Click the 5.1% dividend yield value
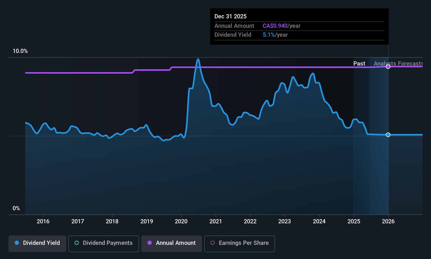 tap(269, 35)
